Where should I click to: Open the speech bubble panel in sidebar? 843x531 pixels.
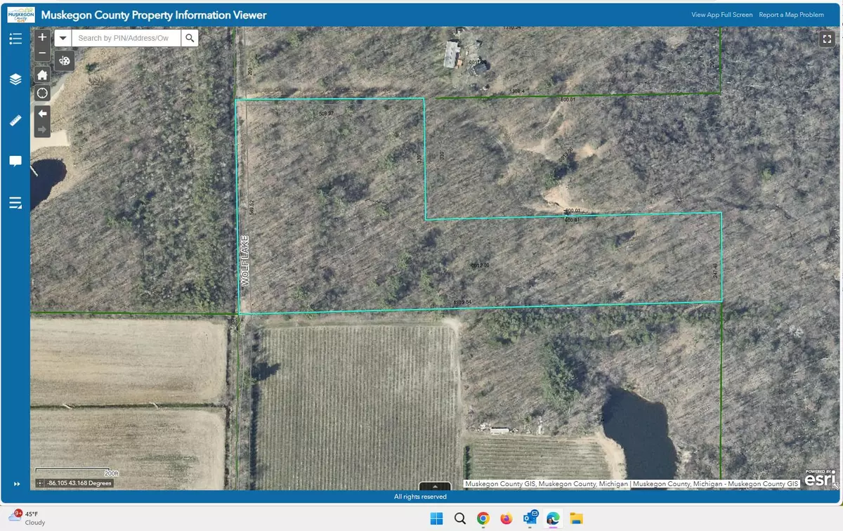click(x=15, y=162)
